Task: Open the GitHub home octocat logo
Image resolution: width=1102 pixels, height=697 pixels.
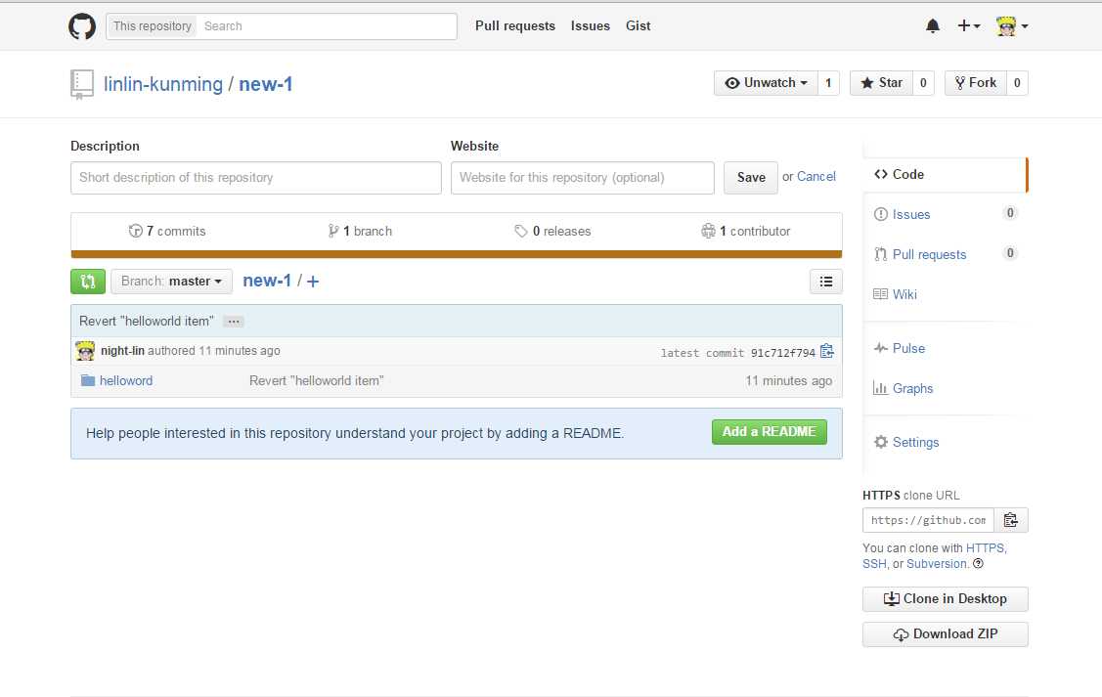Action: [x=82, y=26]
